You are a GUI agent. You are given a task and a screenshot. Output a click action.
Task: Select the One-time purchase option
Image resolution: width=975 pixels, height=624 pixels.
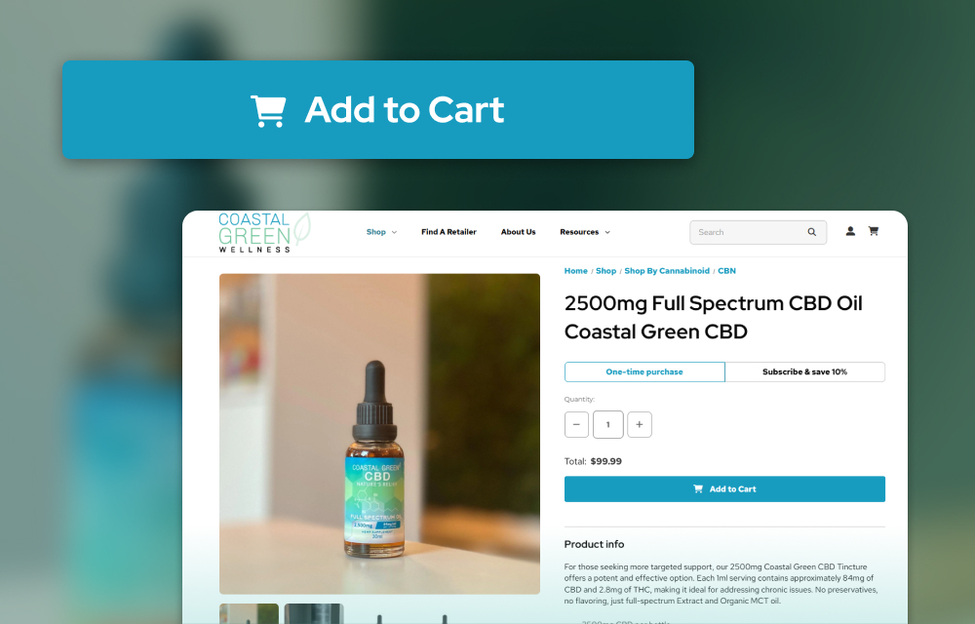[x=644, y=371]
